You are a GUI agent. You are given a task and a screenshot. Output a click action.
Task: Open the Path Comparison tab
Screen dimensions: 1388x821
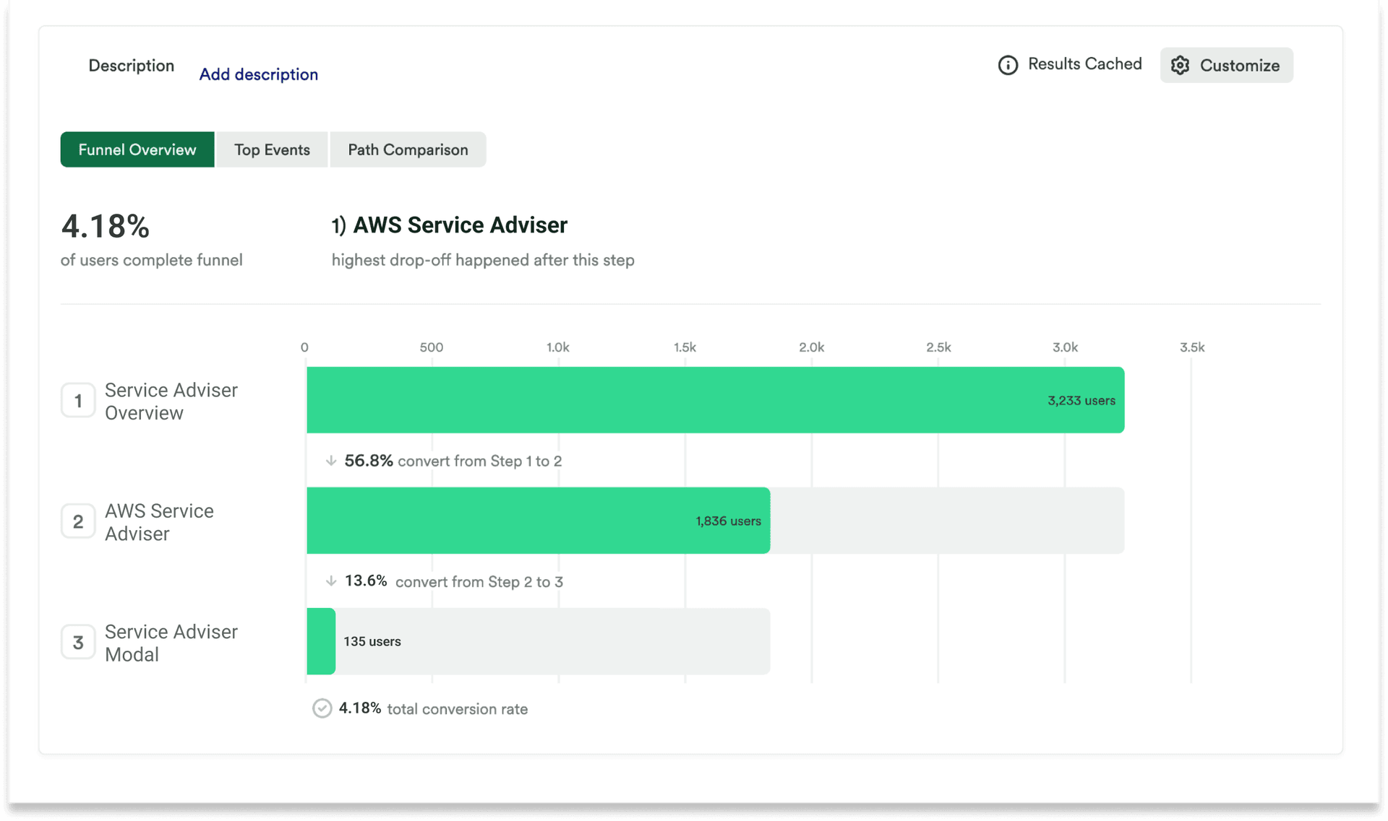407,149
